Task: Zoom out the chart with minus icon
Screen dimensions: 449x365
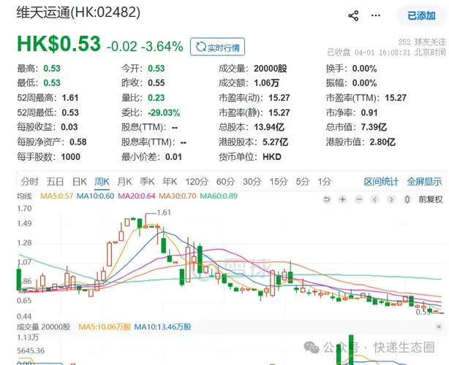Action: click(359, 199)
